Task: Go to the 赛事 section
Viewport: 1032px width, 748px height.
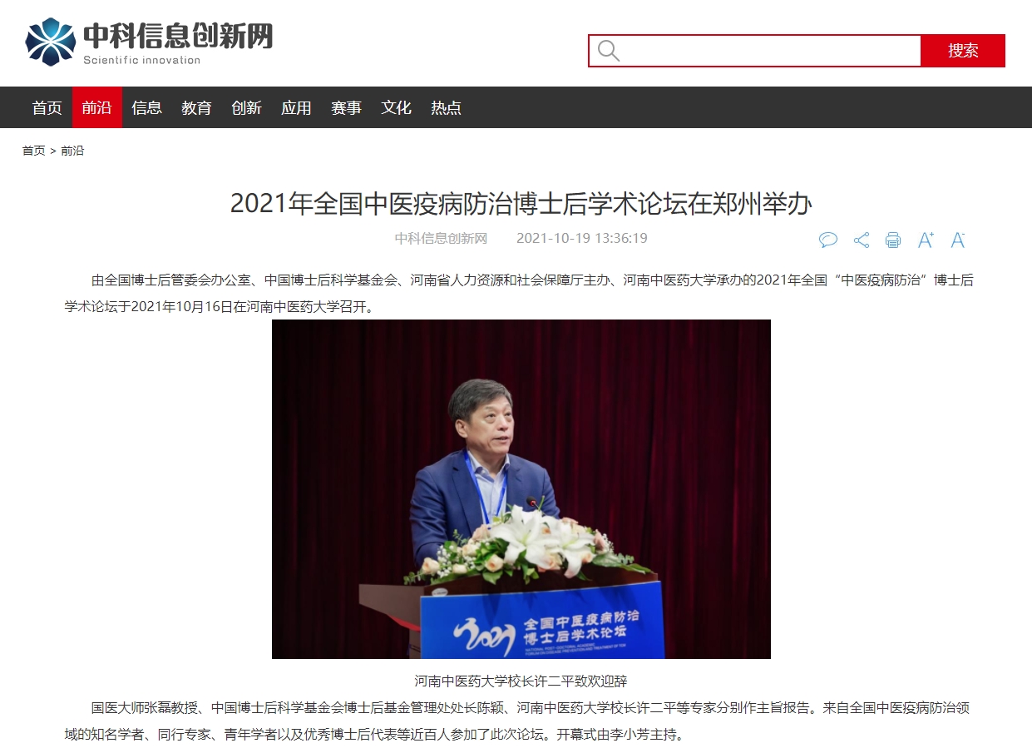Action: (x=347, y=107)
